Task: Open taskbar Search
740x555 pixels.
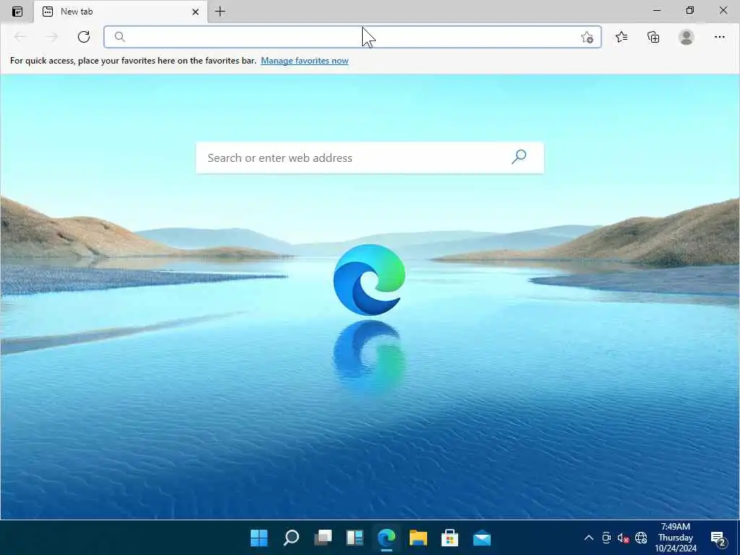Action: tap(291, 538)
